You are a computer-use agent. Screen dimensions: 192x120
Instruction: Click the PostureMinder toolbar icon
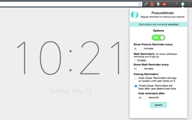[183, 4]
